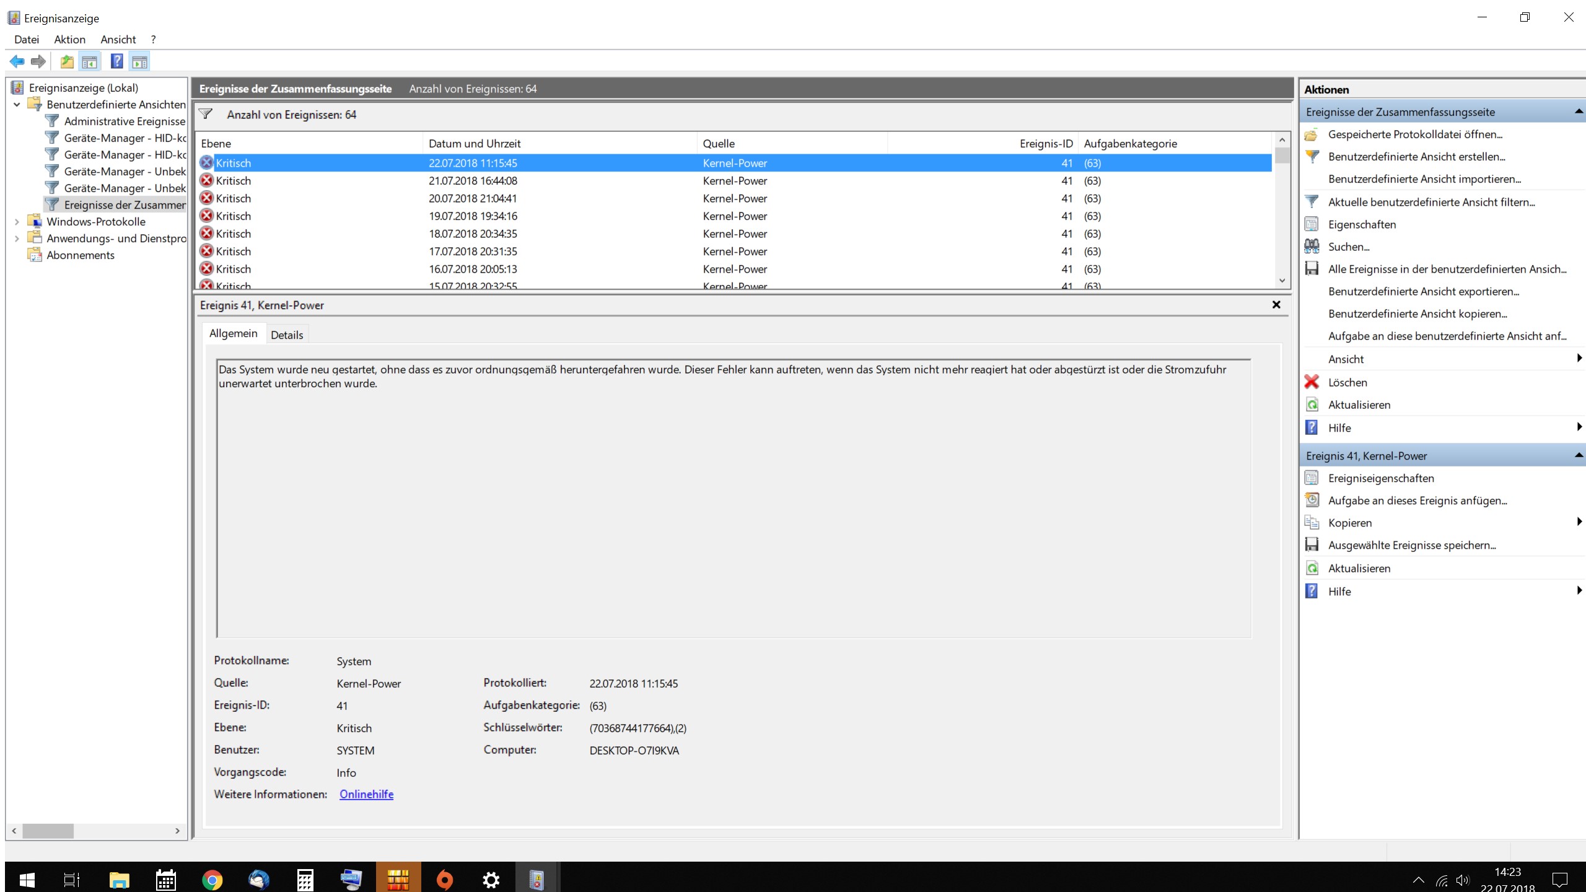
Task: Expand the Windows-Protokolle tree node
Action: pos(17,222)
